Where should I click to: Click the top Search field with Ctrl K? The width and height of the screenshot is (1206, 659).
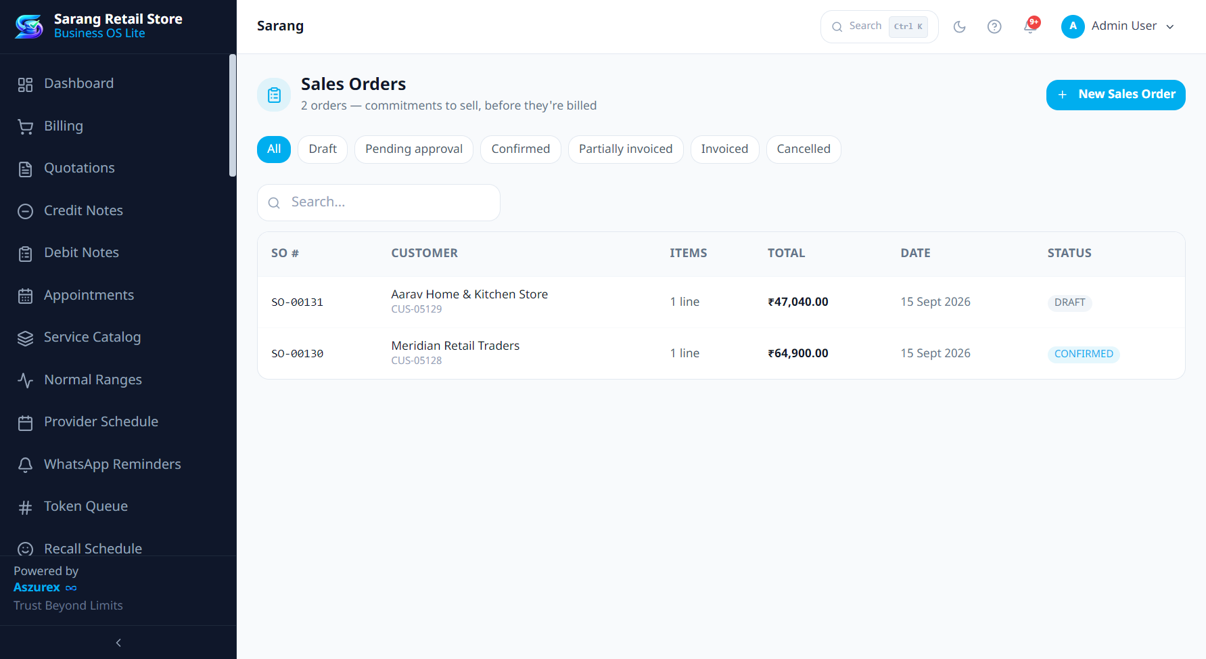[x=879, y=27]
